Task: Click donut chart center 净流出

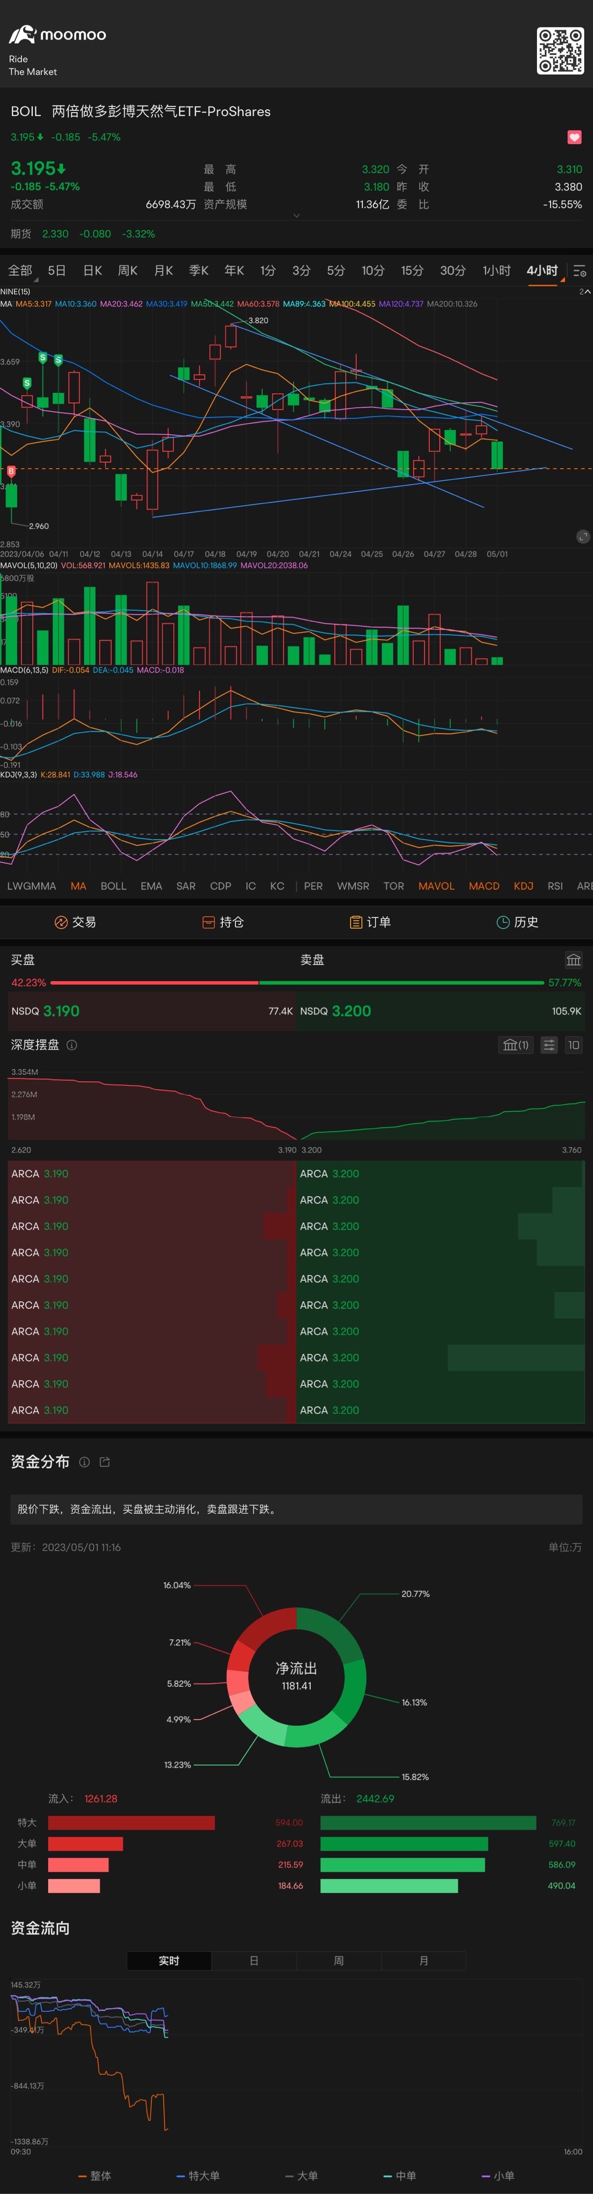Action: click(x=296, y=1676)
